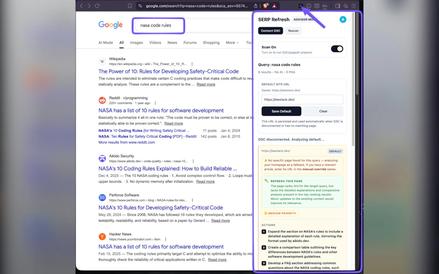Bookmark this page with the bookmark icon

point(130,6)
